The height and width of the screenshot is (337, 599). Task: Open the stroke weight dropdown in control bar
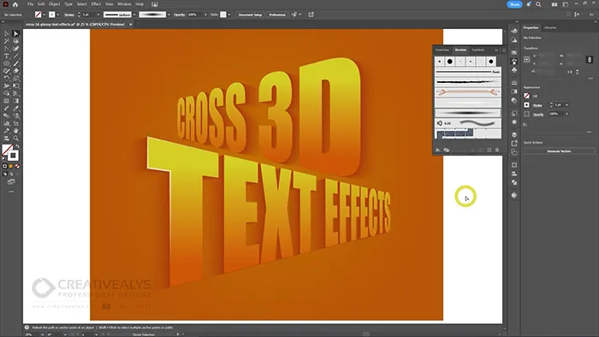tap(98, 15)
